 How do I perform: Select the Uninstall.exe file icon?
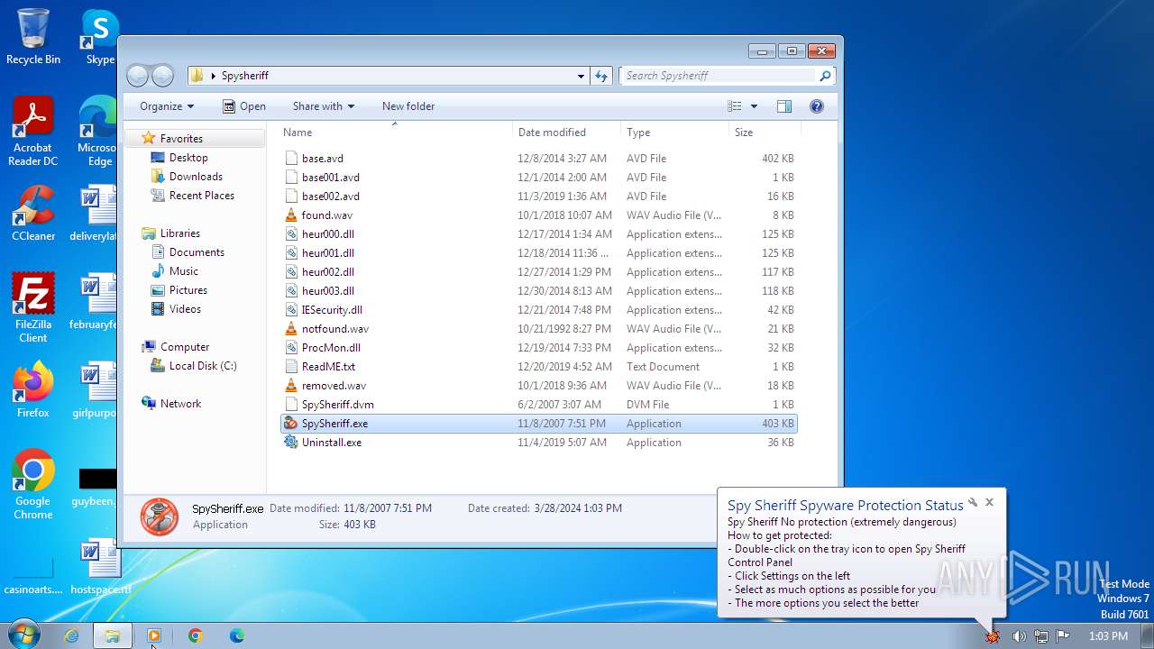pyautogui.click(x=291, y=443)
